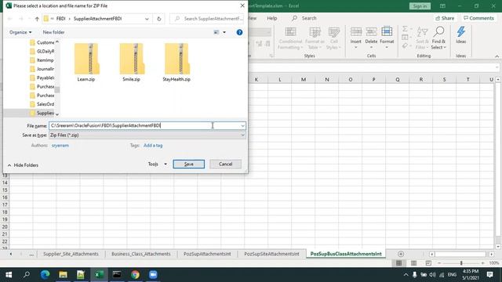This screenshot has height=282, width=502.
Task: Click the Help icon in the dialog
Action: pos(239,32)
